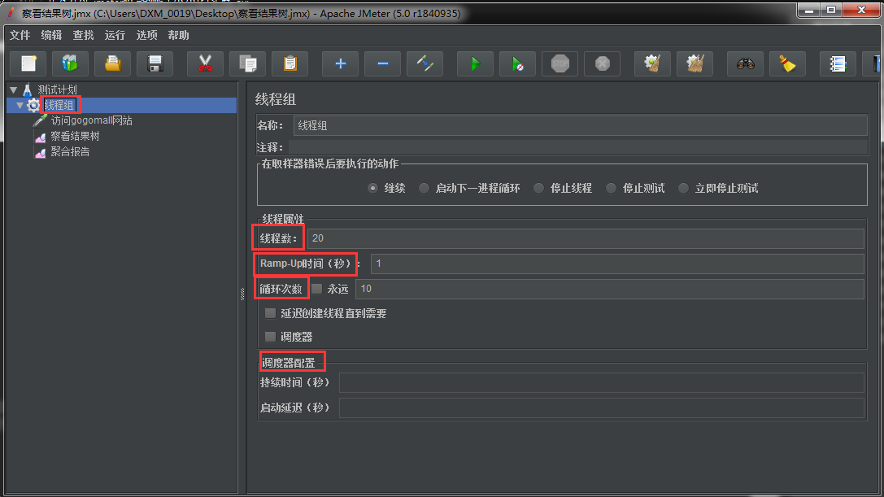Select the 线程组 tree item
884x497 pixels.
(x=59, y=105)
